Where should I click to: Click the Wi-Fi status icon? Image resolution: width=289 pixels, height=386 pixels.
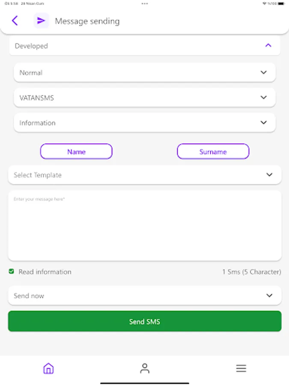264,3
